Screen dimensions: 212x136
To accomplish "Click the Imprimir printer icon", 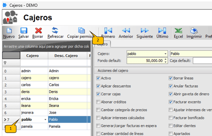I will [x=194, y=30].
